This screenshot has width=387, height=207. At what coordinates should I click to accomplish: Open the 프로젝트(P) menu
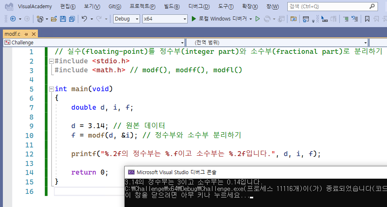[x=142, y=7]
